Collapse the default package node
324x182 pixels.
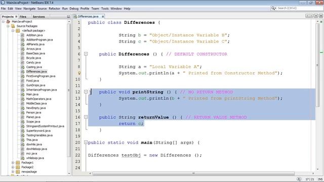pyautogui.click(x=13, y=30)
